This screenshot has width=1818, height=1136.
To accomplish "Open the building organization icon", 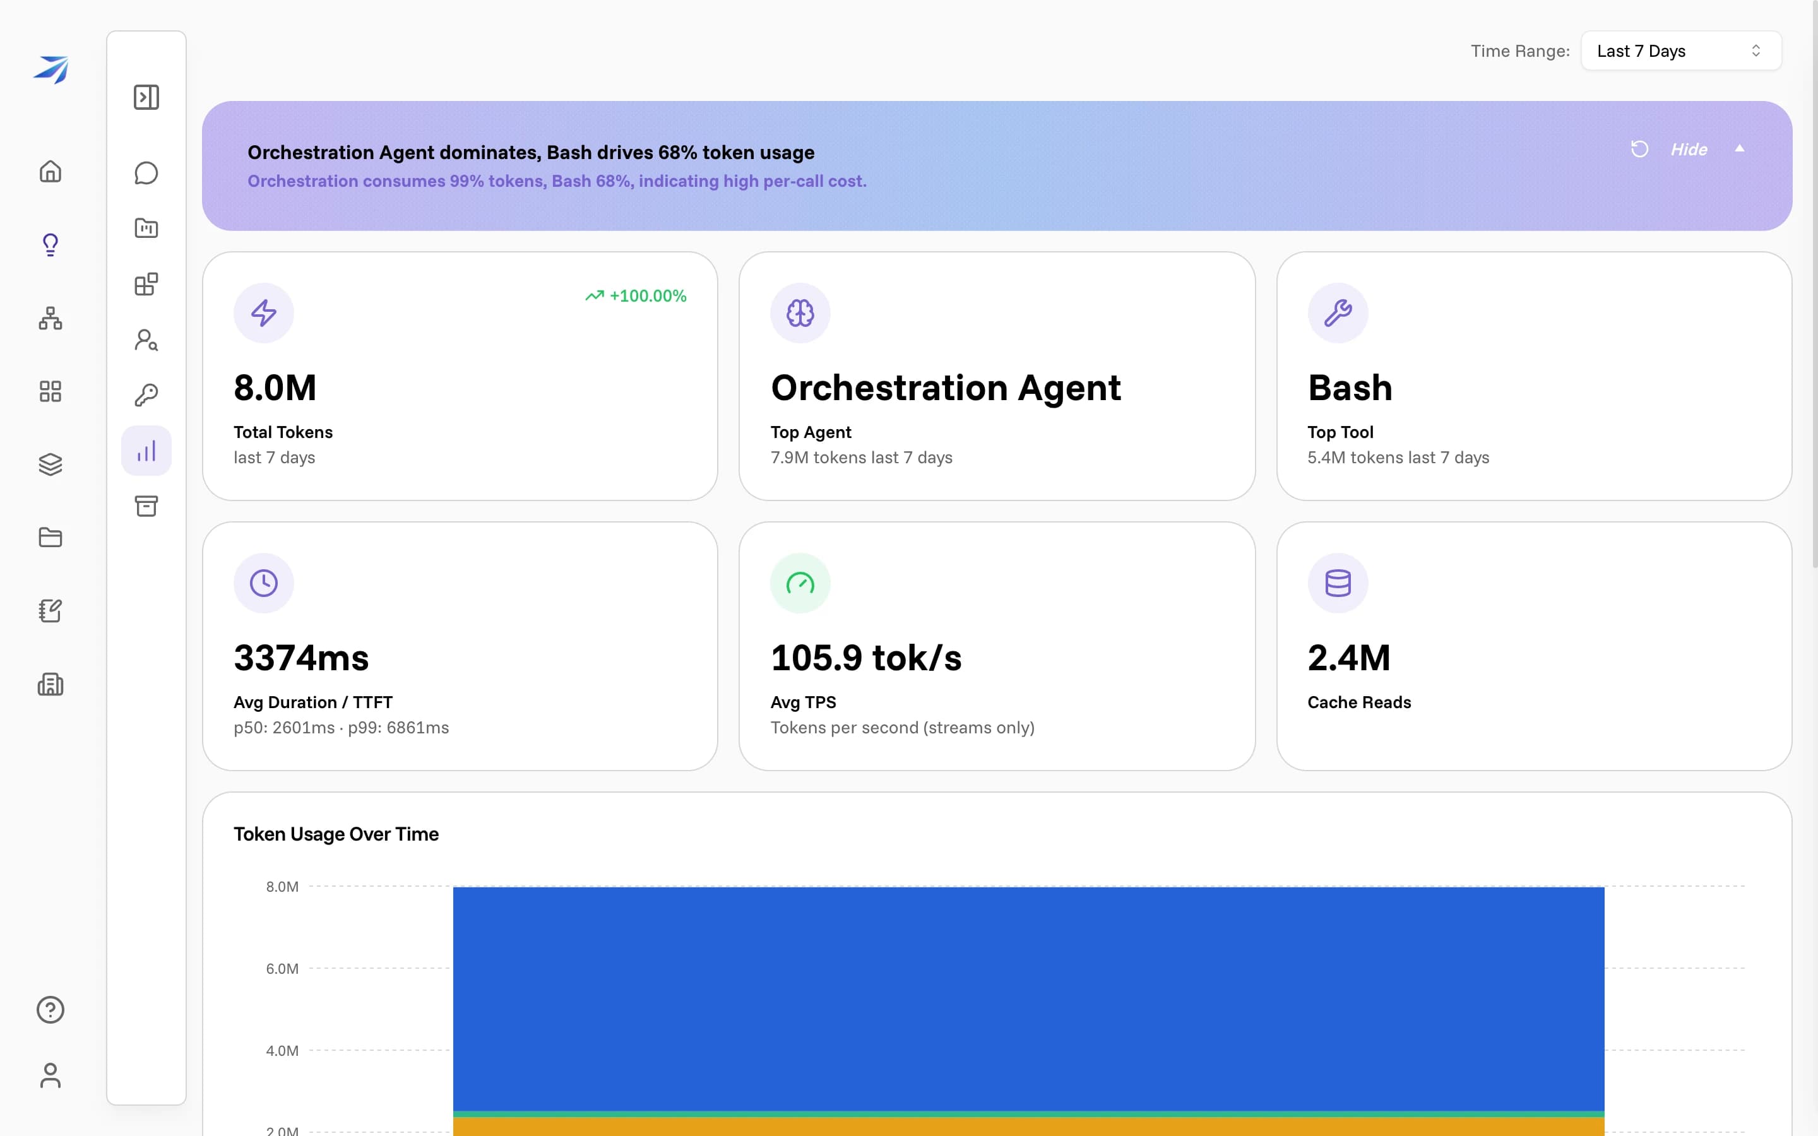I will point(50,683).
